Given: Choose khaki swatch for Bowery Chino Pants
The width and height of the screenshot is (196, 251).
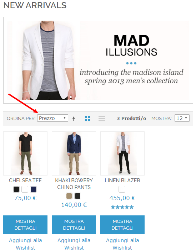Looking at the screenshot, I should [x=69, y=196].
